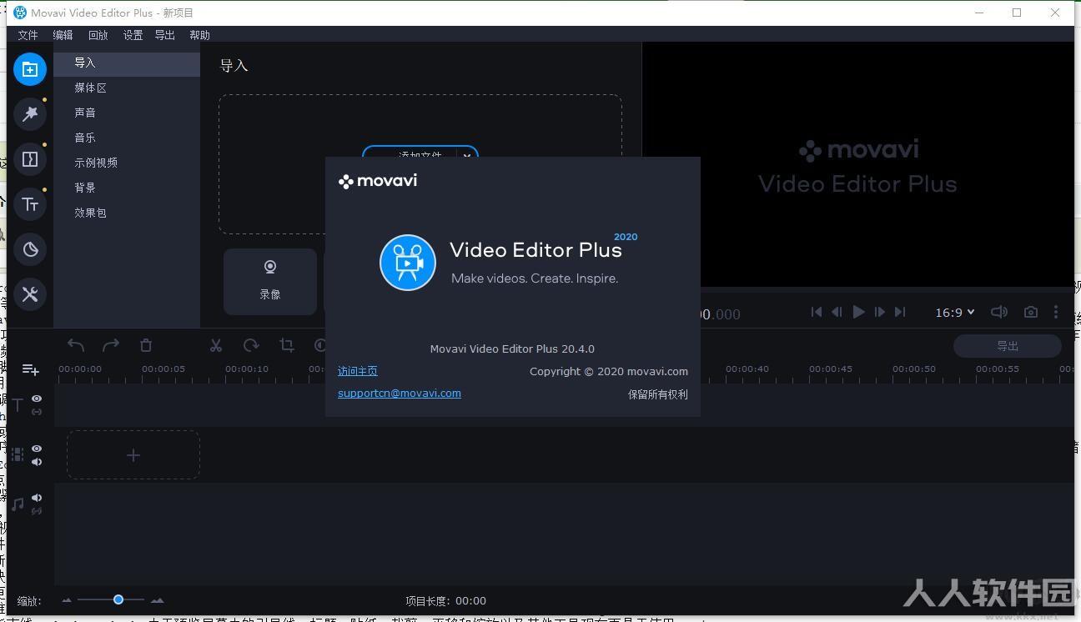The image size is (1081, 622).
Task: Click the audio track music note icon
Action: click(18, 504)
